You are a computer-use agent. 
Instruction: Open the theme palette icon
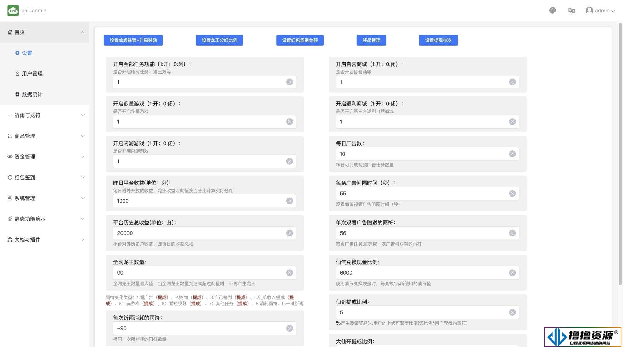pos(553,11)
